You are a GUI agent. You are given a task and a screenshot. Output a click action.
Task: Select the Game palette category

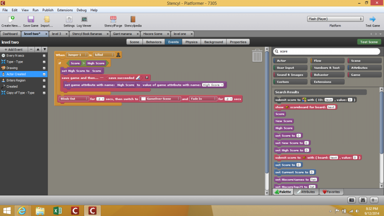point(364,75)
